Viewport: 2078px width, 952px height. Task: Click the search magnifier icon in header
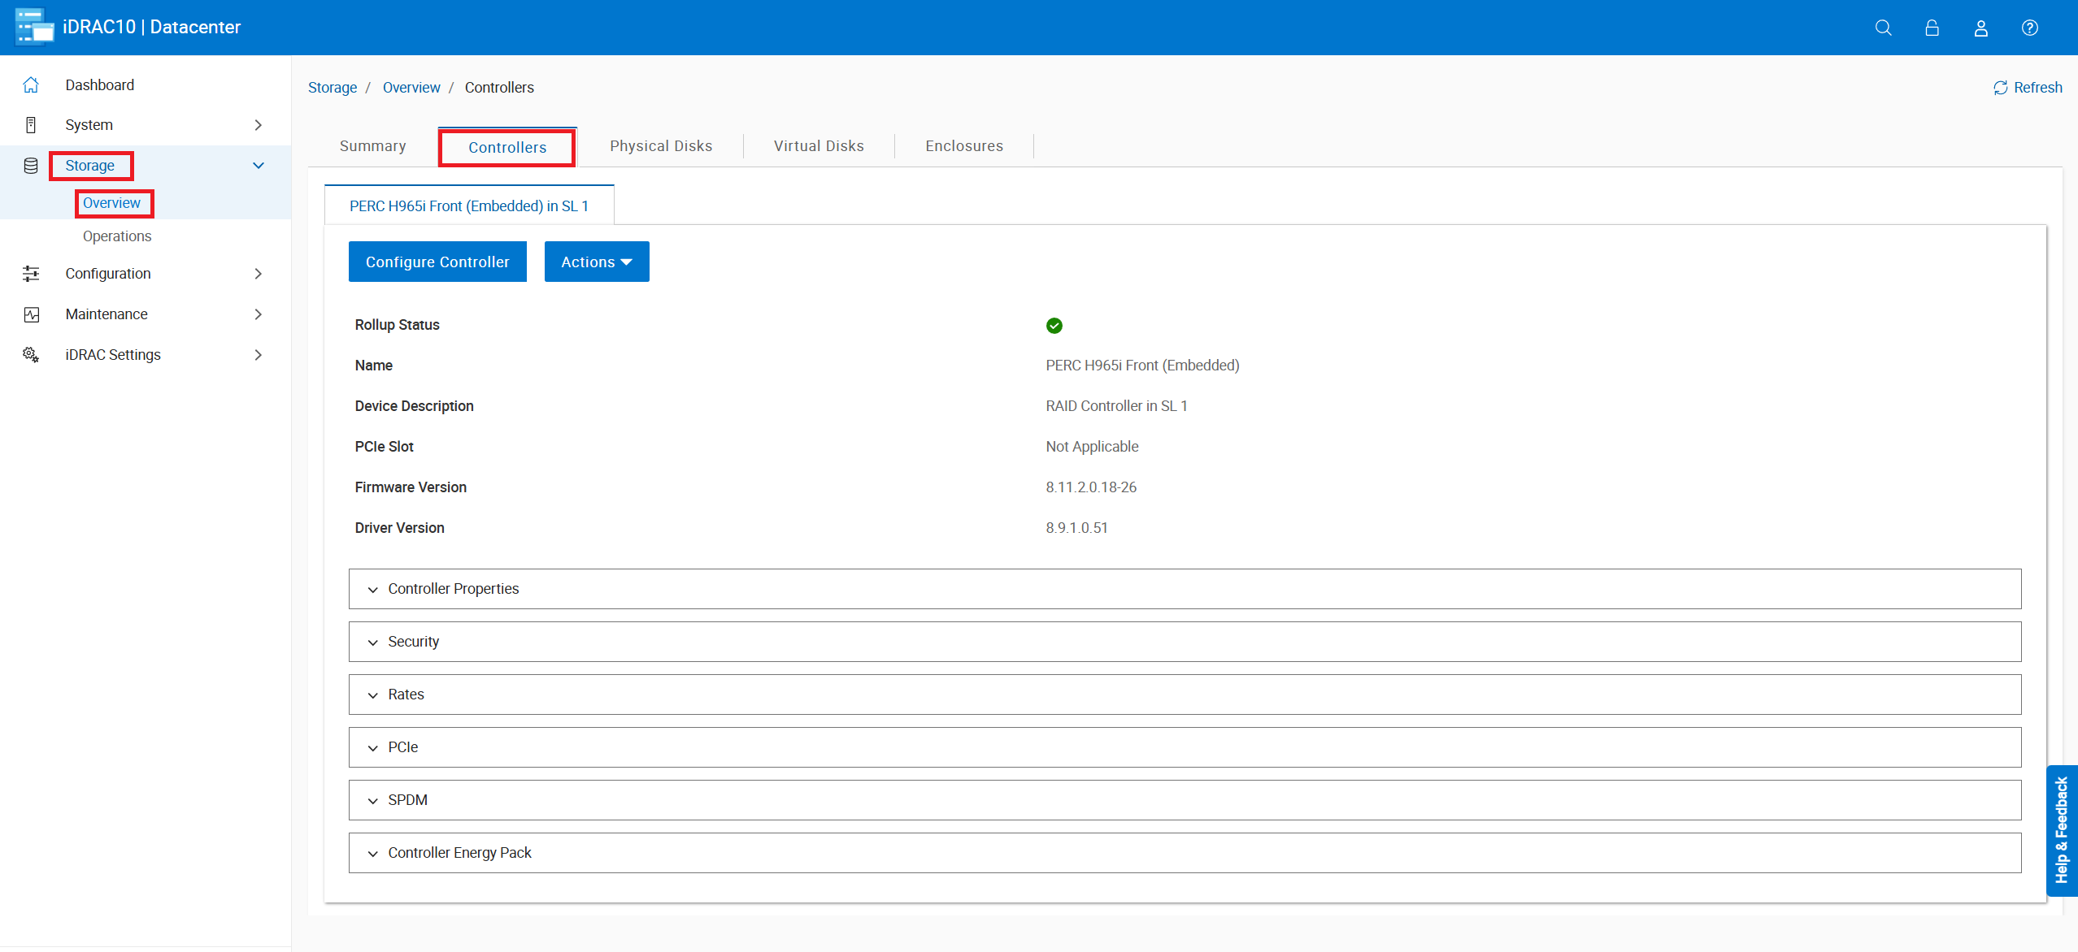tap(1883, 28)
